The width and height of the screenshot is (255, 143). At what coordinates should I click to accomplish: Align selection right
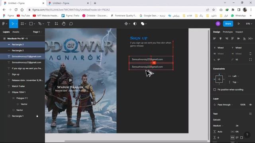click(227, 39)
